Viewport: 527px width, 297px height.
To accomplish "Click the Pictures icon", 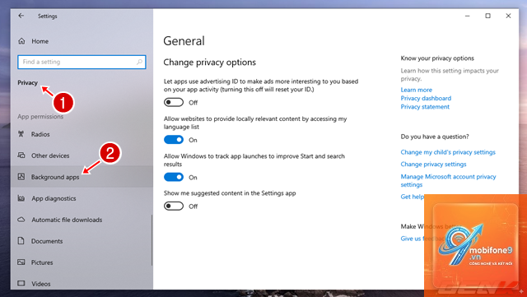I will click(x=21, y=262).
